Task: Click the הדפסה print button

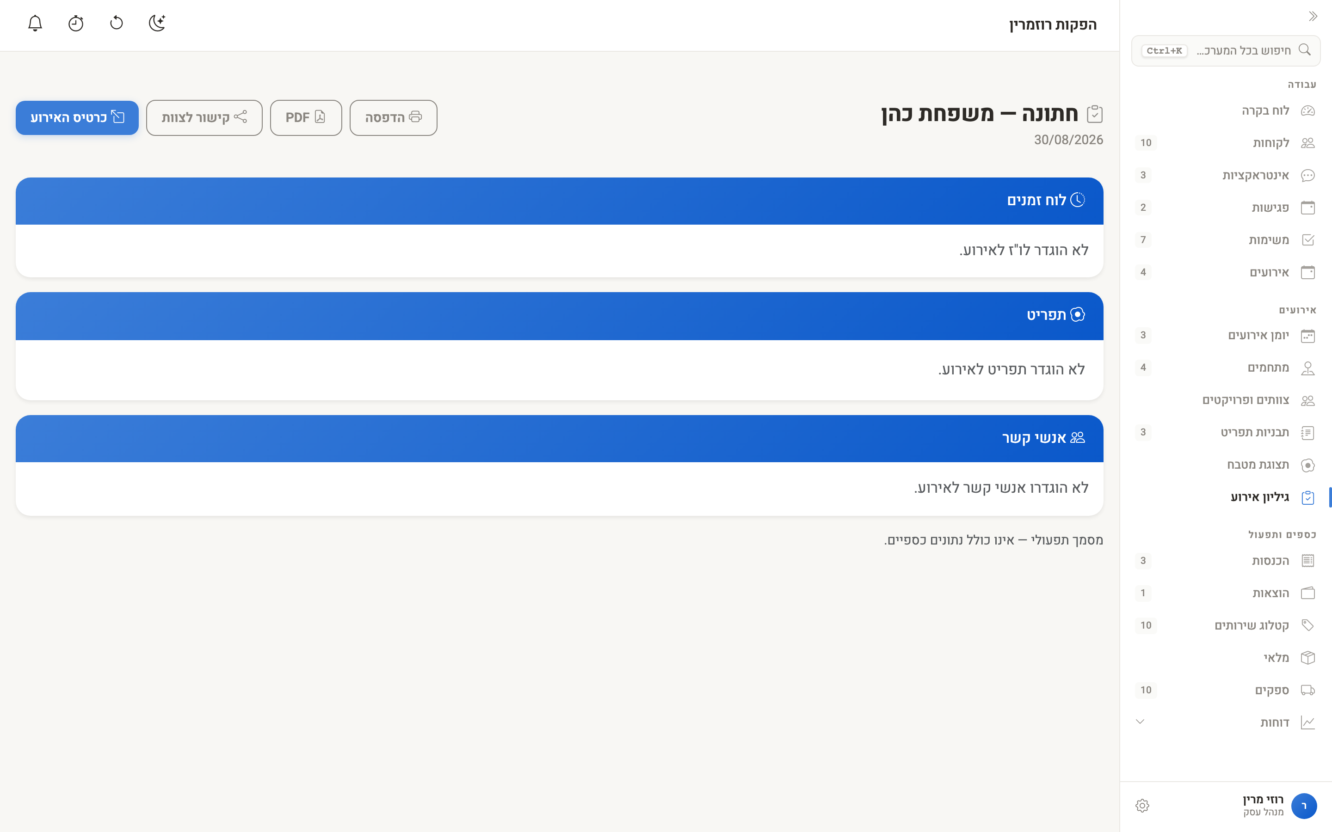Action: click(394, 117)
